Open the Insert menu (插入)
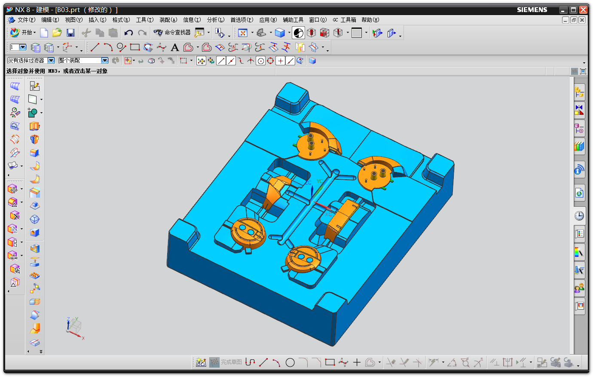Viewport: 593px width, 377px height. pos(97,20)
